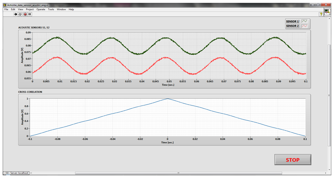Click the horizontal scrollbar thumb at the bottom
The width and height of the screenshot is (334, 179).
[178, 173]
